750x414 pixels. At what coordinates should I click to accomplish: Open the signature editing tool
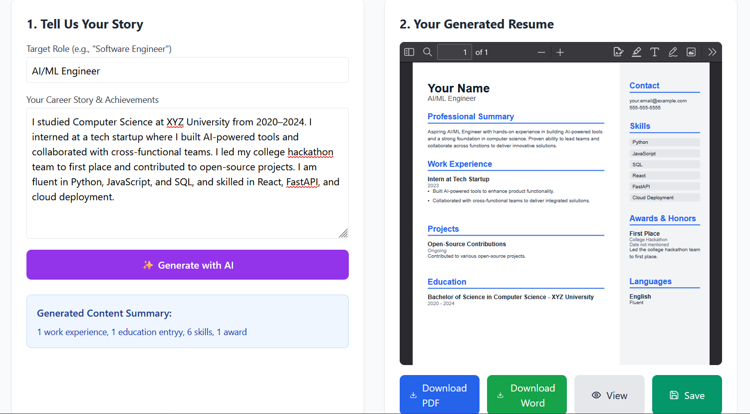coord(618,51)
